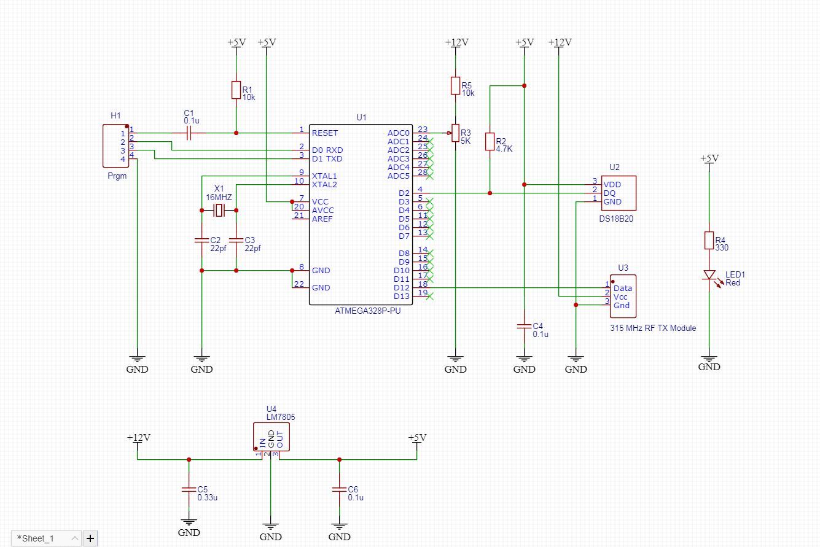Select resistor R1 10k

236,90
